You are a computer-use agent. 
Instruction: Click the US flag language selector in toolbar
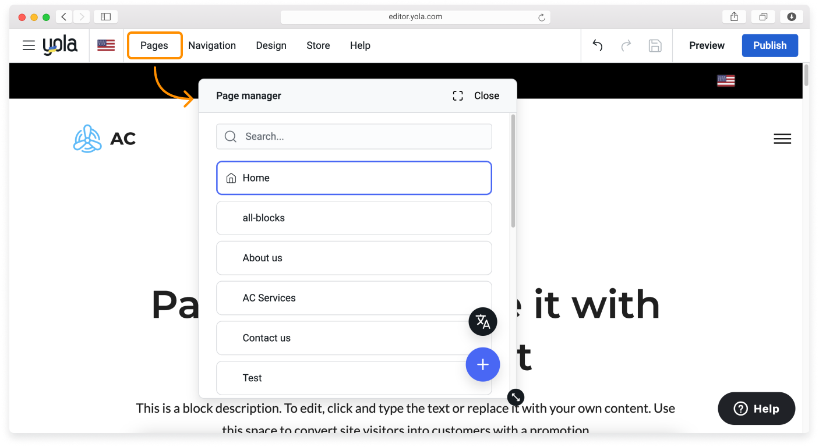click(106, 45)
